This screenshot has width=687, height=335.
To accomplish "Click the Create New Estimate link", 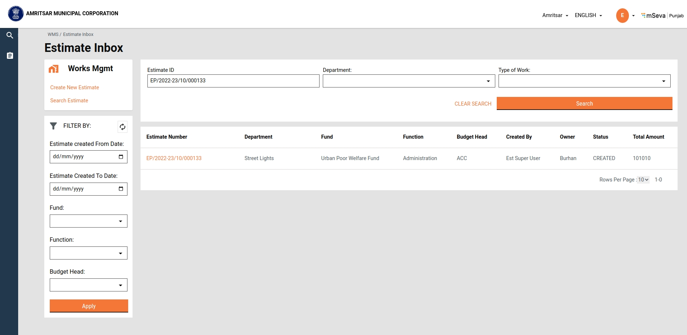I will coord(74,87).
